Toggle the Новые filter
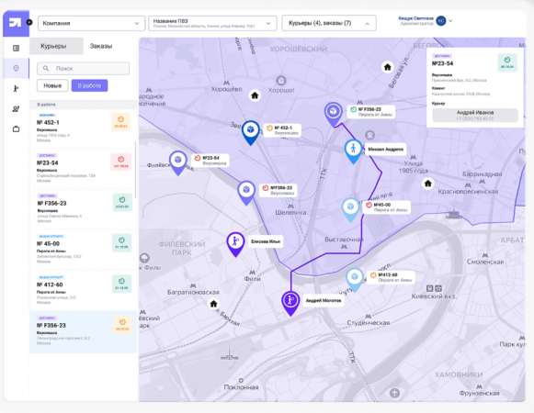Screen dimensions: 534x413 [x=52, y=85]
